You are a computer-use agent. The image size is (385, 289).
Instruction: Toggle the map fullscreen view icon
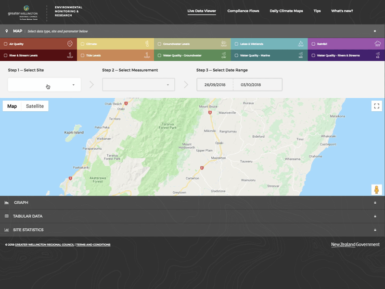pos(376,106)
